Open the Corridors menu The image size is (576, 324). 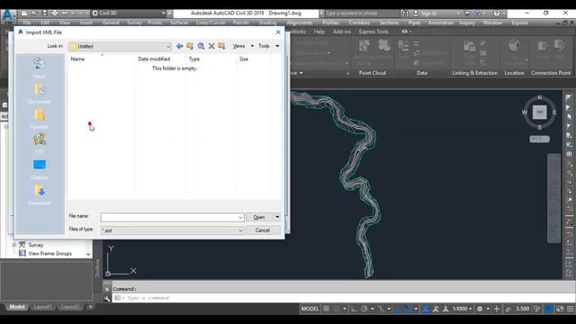359,22
